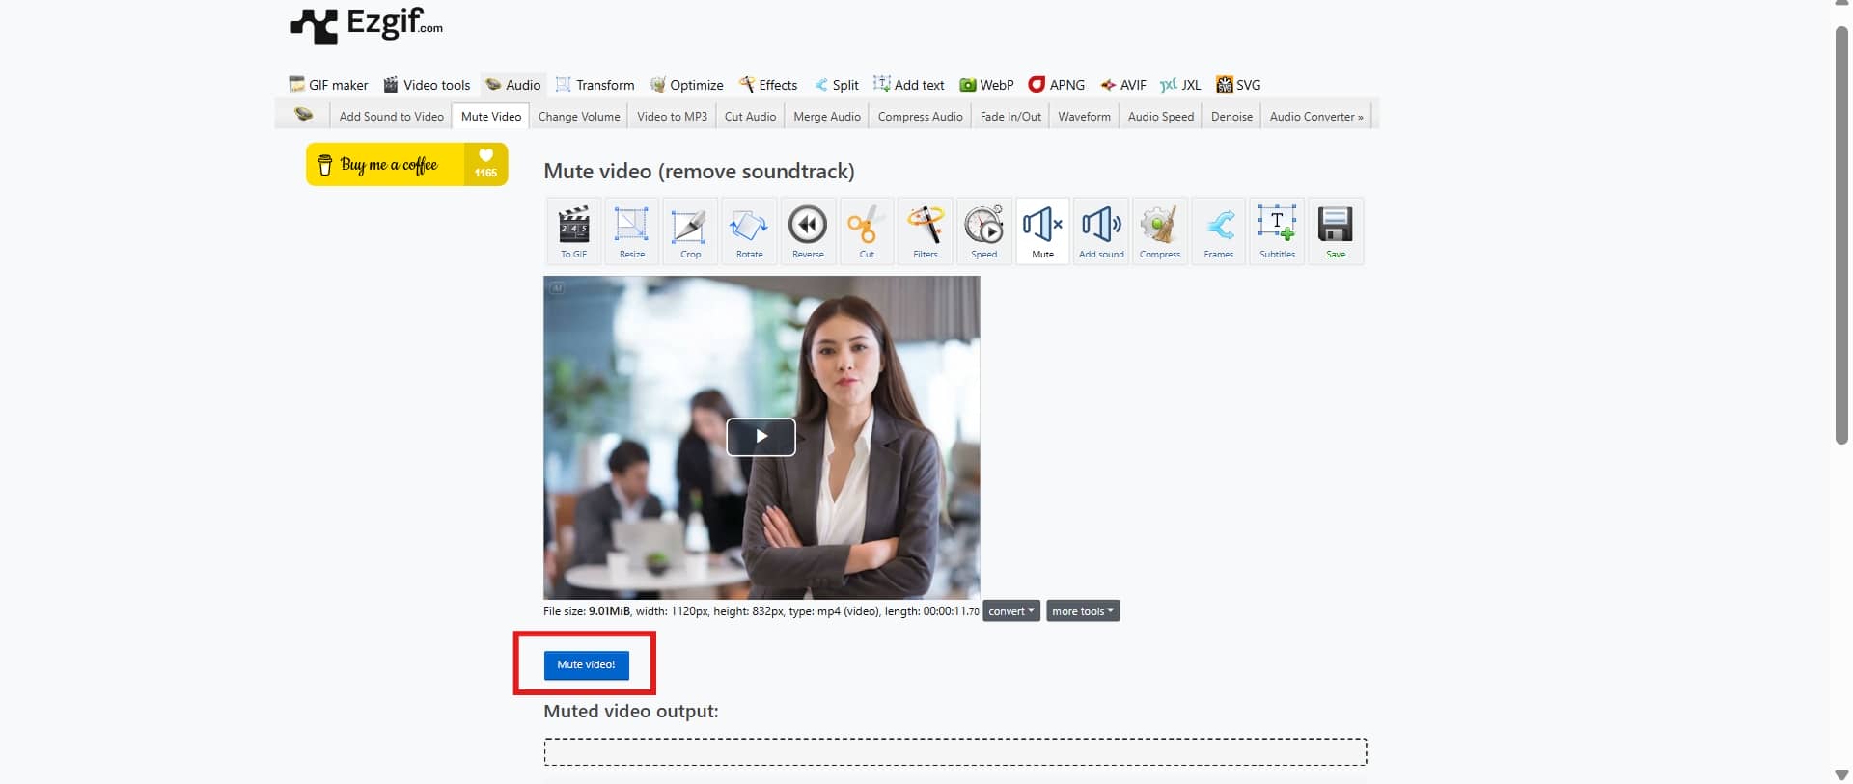Switch to Denoise tab
The height and width of the screenshot is (784, 1853).
point(1231,116)
